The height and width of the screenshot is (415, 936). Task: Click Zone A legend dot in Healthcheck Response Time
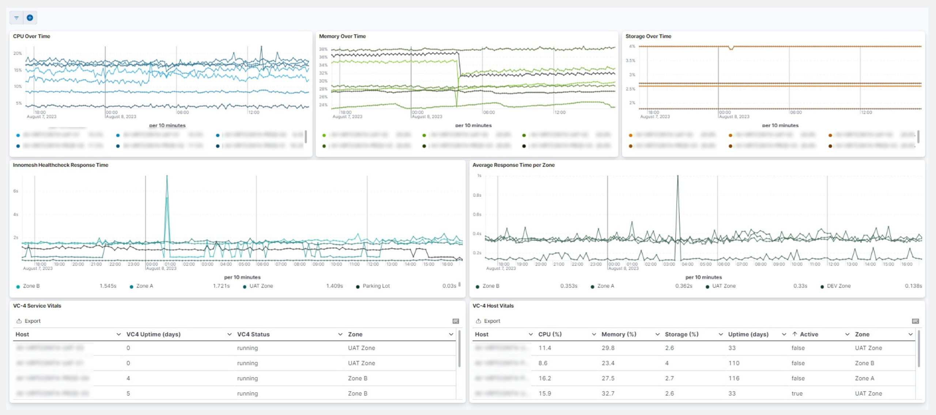point(131,287)
